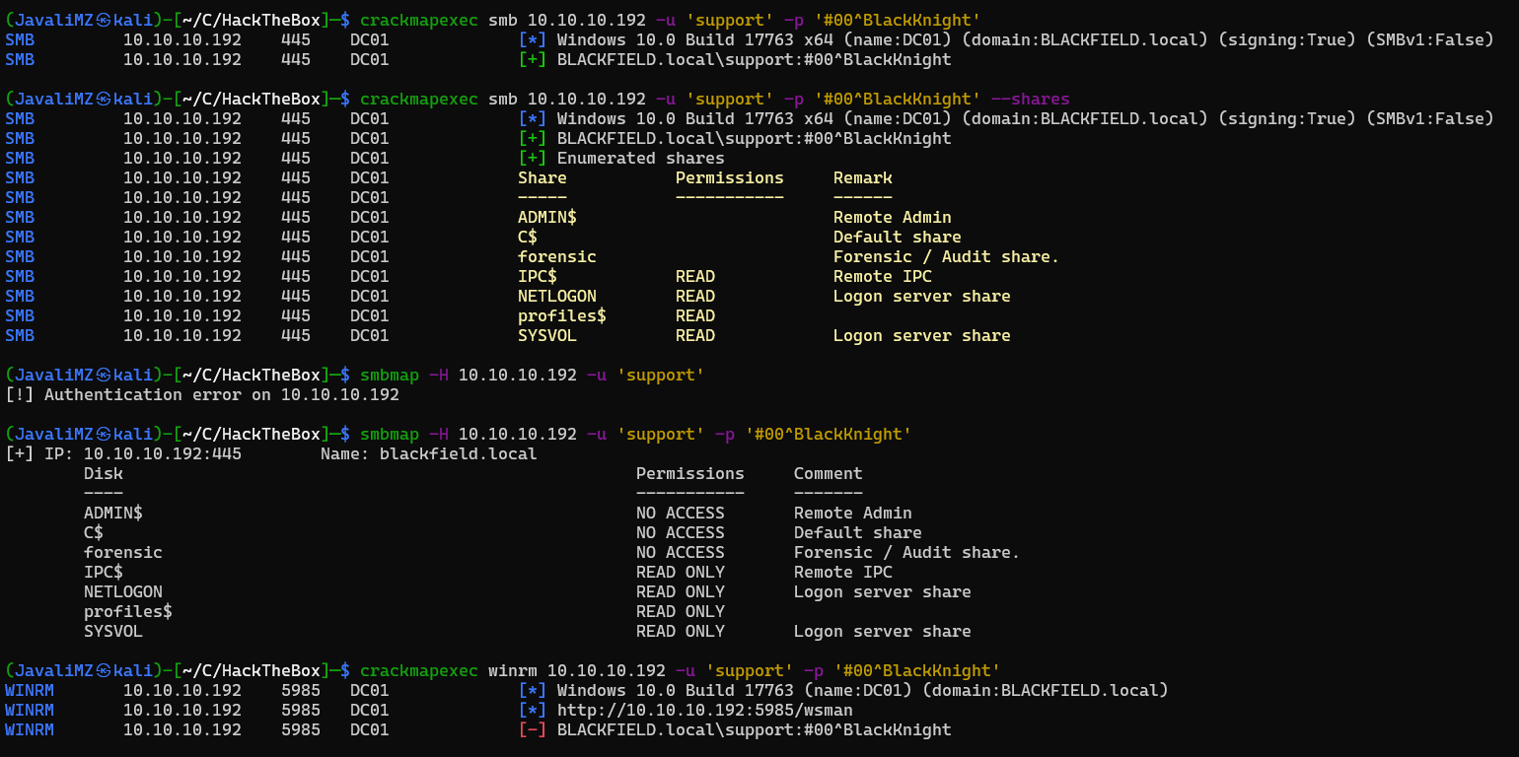Click 'Remote IPC' comment in smbmap output
This screenshot has height=757, width=1519.
click(843, 572)
